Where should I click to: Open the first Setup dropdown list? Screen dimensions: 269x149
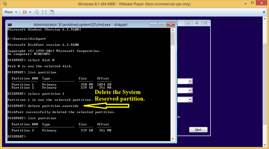pos(190,81)
